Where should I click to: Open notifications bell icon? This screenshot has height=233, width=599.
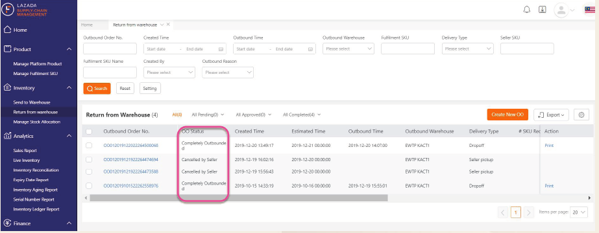pyautogui.click(x=527, y=10)
